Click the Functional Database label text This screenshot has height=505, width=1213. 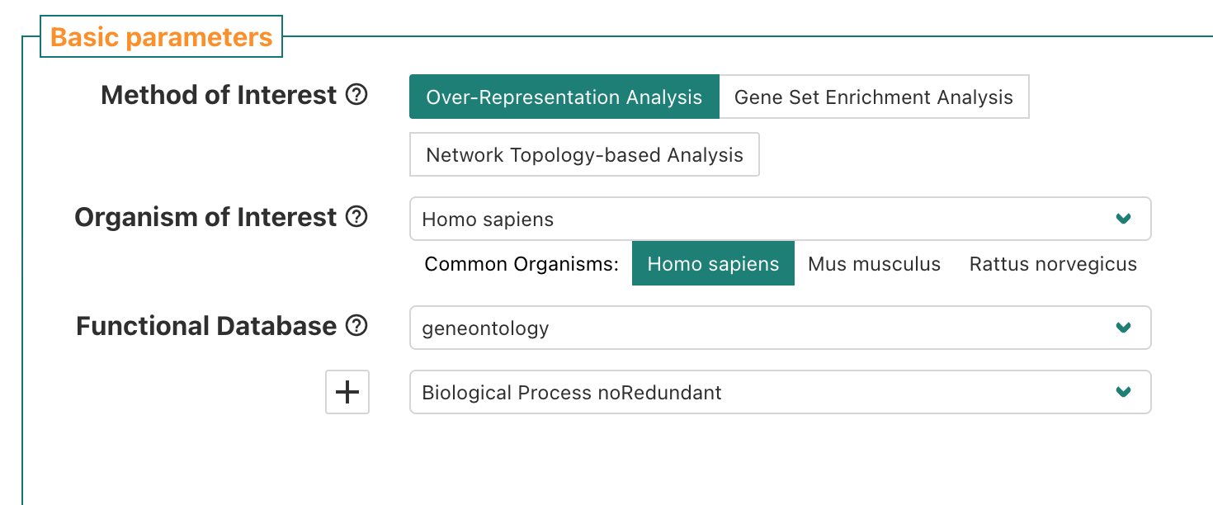[x=206, y=326]
